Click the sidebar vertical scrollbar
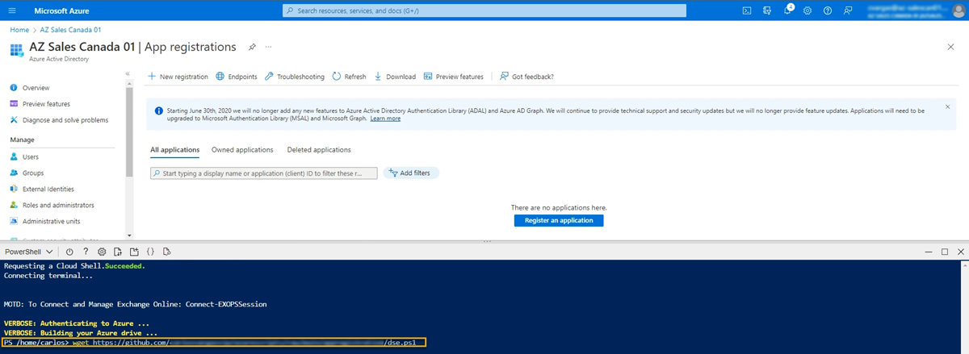 pyautogui.click(x=129, y=131)
